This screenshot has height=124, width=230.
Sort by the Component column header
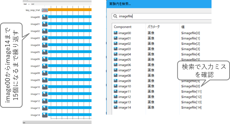[x=123, y=27]
